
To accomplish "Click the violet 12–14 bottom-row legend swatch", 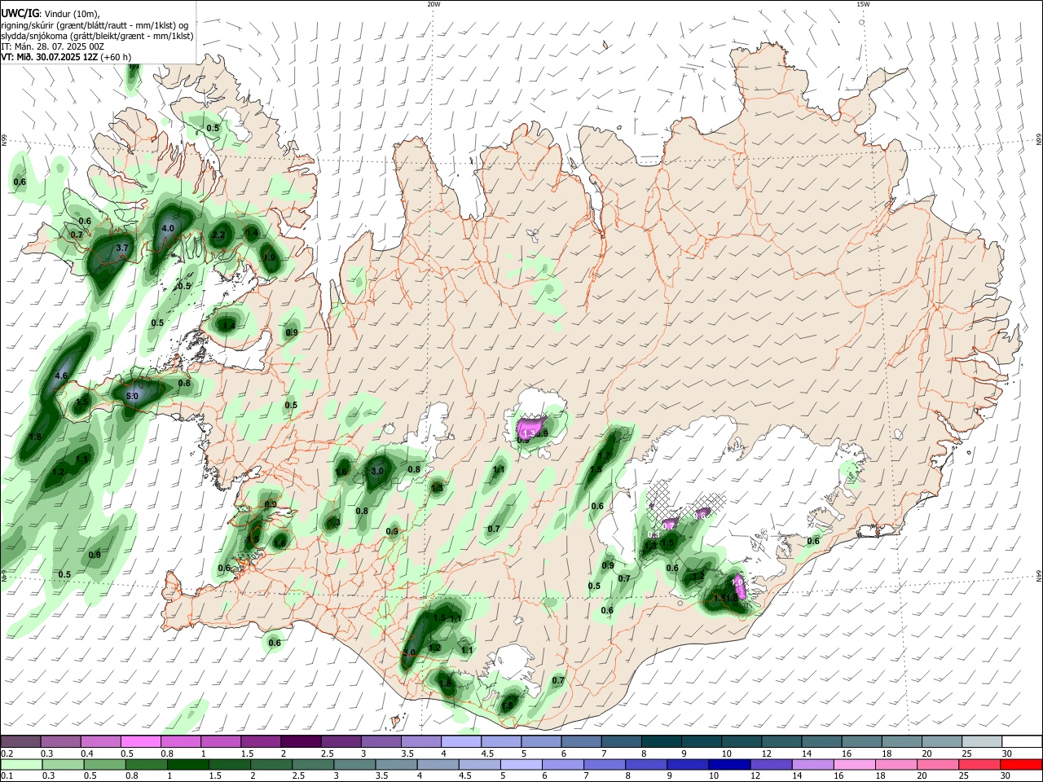I will tap(772, 764).
